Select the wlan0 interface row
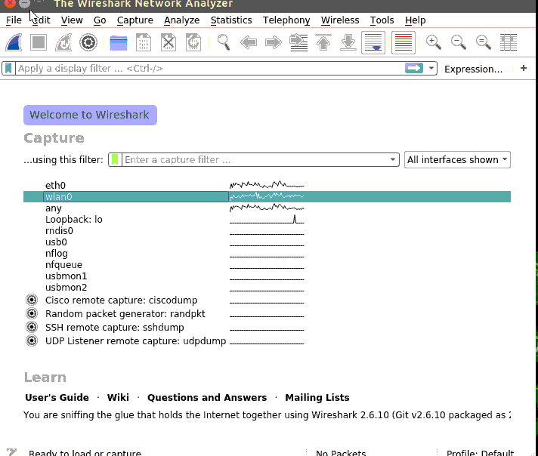Viewport: 538px width, 456px height. point(267,197)
